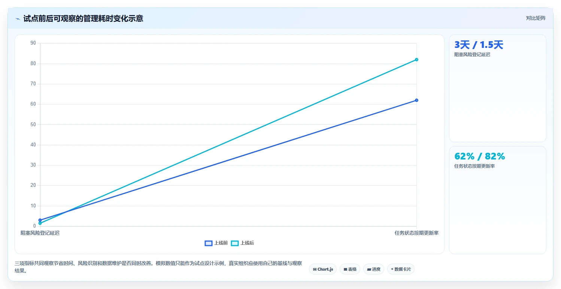Click the y-axis value 50

[x=33, y=124]
